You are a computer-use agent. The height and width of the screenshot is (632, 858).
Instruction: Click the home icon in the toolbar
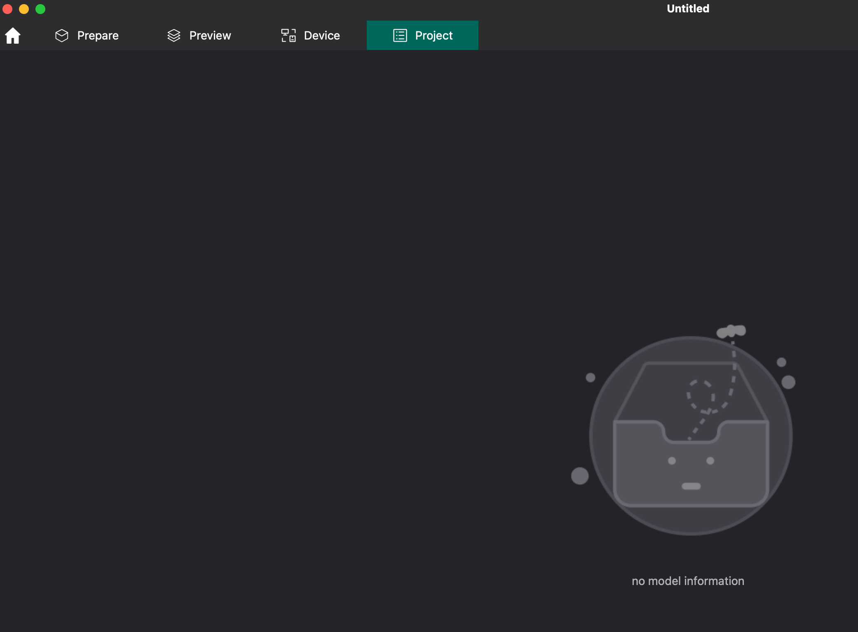(x=12, y=35)
